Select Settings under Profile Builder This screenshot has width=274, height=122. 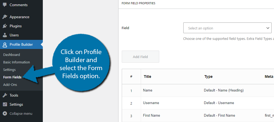[9, 70]
